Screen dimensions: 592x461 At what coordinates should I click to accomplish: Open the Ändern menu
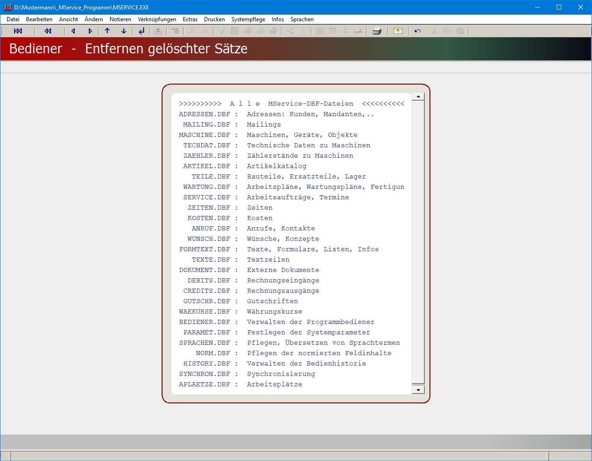click(94, 19)
